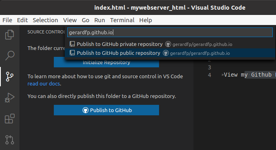Screen dimensions: 276x150
Task: Click the Initialize Repository button
Action: 106,62
